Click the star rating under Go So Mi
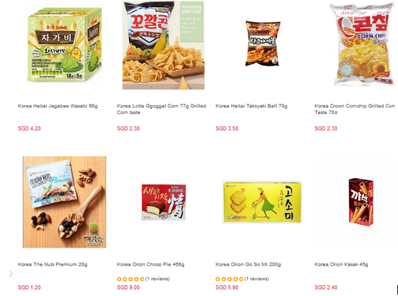The height and width of the screenshot is (296, 398). (229, 279)
